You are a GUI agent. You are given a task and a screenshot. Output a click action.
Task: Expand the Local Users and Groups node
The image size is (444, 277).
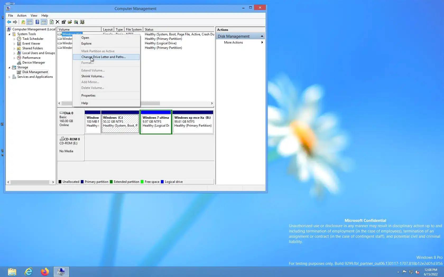point(15,53)
